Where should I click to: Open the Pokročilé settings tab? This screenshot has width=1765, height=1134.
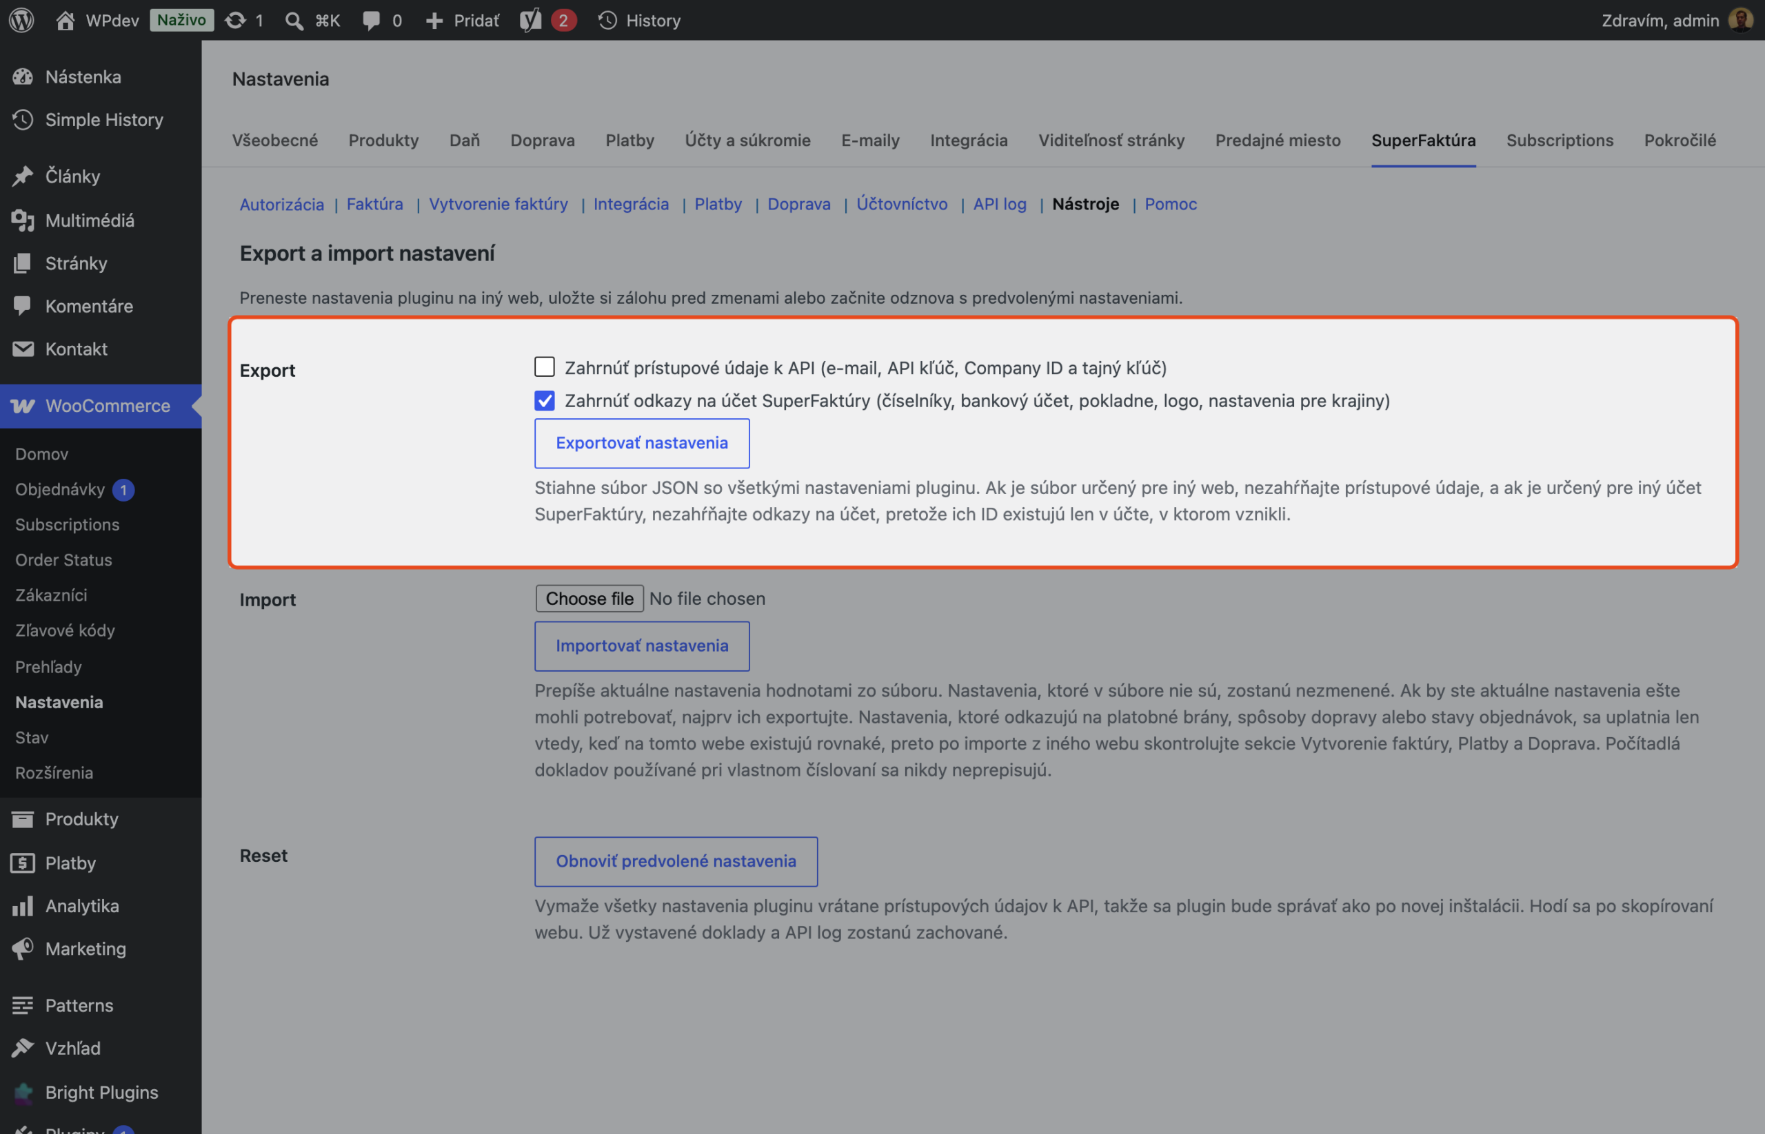click(x=1680, y=140)
